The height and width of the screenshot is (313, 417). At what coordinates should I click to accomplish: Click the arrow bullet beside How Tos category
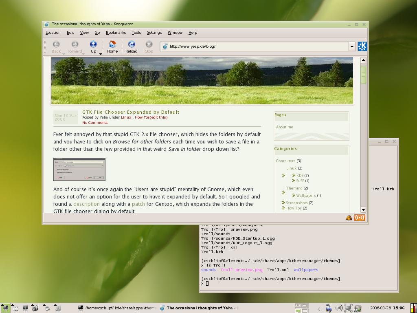283,208
